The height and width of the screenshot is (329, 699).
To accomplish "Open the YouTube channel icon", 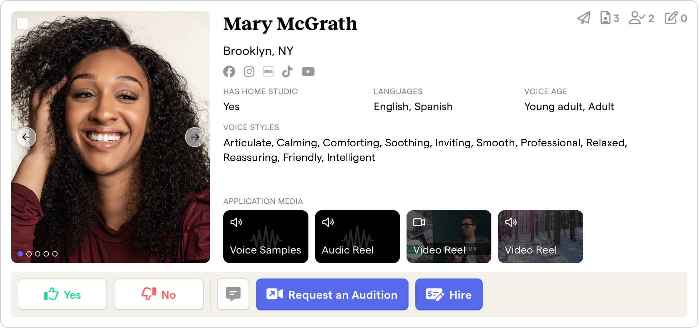I will pyautogui.click(x=308, y=72).
